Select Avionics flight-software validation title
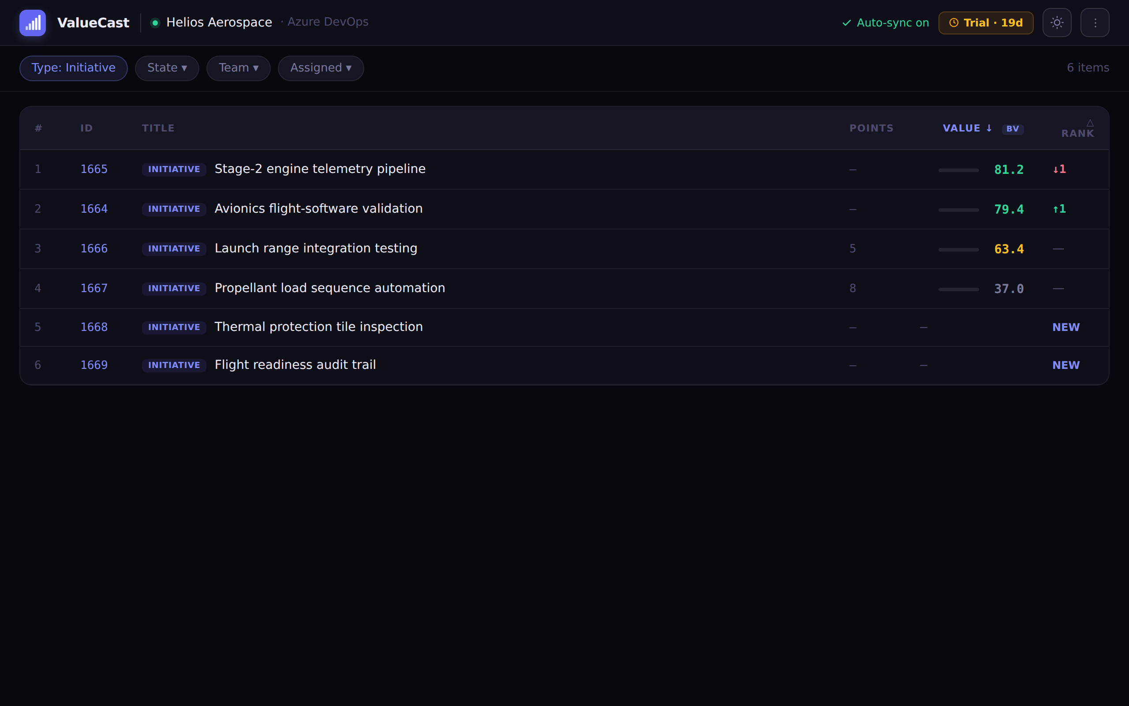Screen dimensions: 1129x706 point(319,209)
